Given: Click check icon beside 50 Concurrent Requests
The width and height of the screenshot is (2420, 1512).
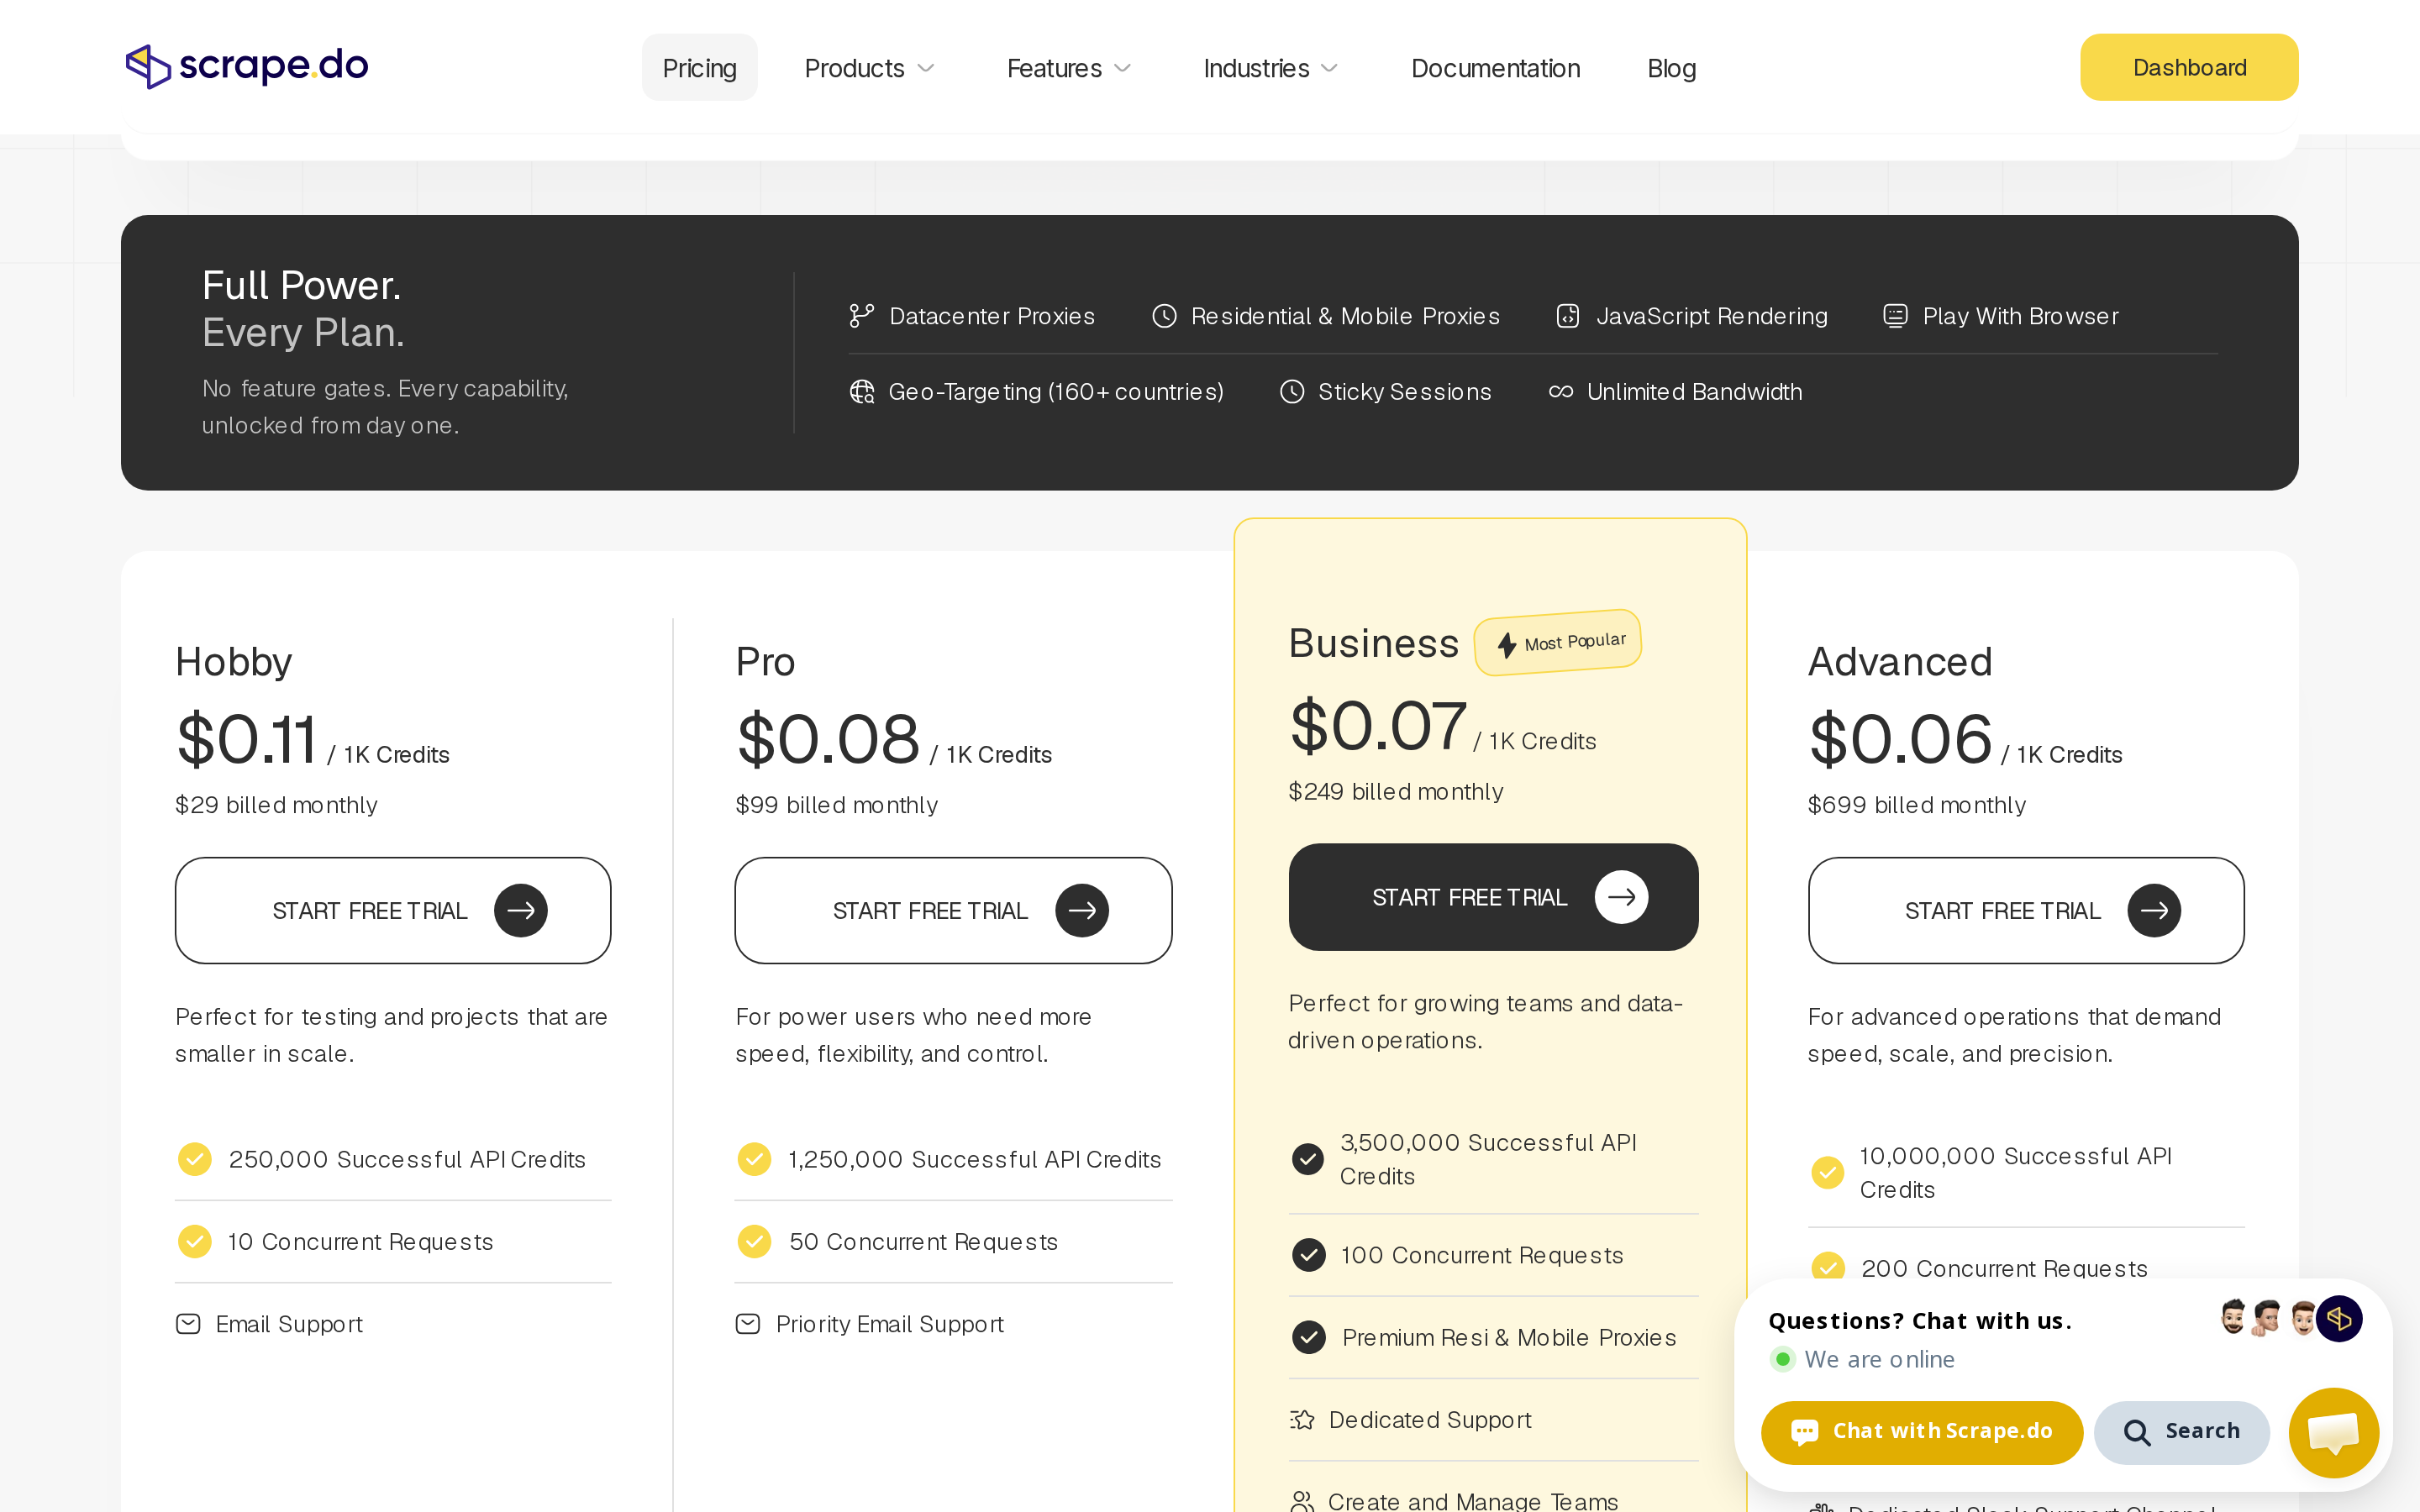Looking at the screenshot, I should tap(754, 1241).
